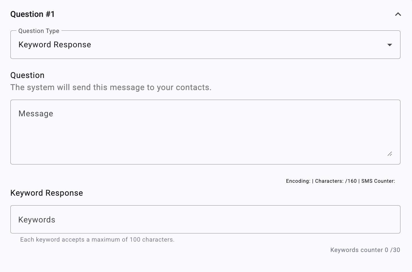Click the Characters /160 counter text
Viewport: 412px width, 272px height.
[x=336, y=181]
